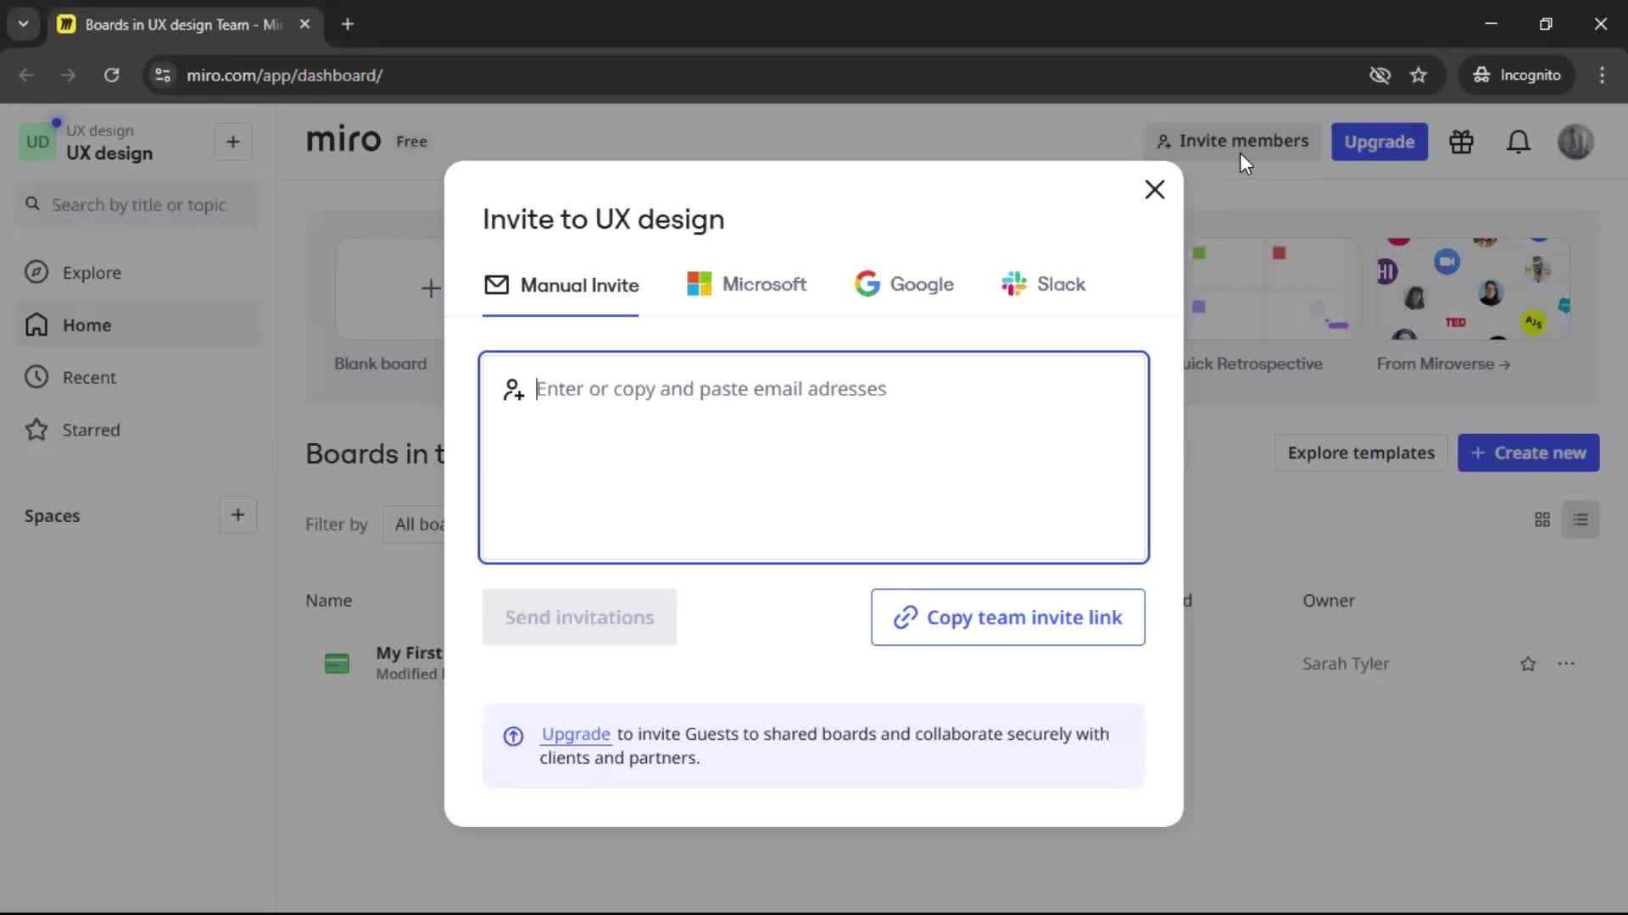Viewport: 1628px width, 915px height.
Task: Click the Invite members button
Action: click(x=1232, y=141)
